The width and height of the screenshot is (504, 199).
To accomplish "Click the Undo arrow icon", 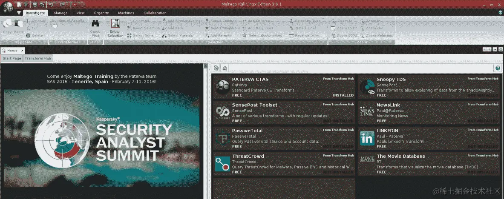I will [50, 5].
